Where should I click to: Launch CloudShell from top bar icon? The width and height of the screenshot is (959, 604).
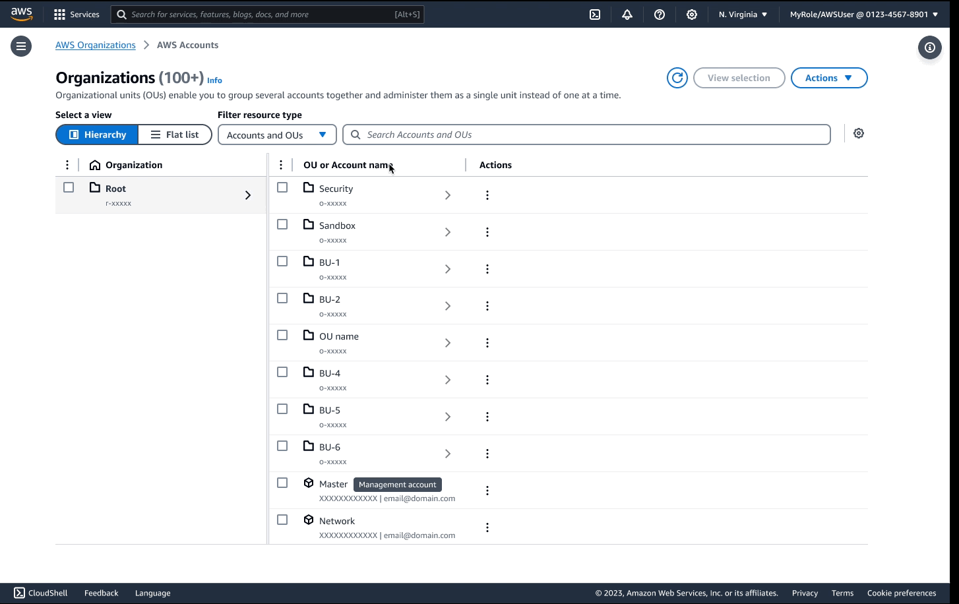(x=595, y=15)
